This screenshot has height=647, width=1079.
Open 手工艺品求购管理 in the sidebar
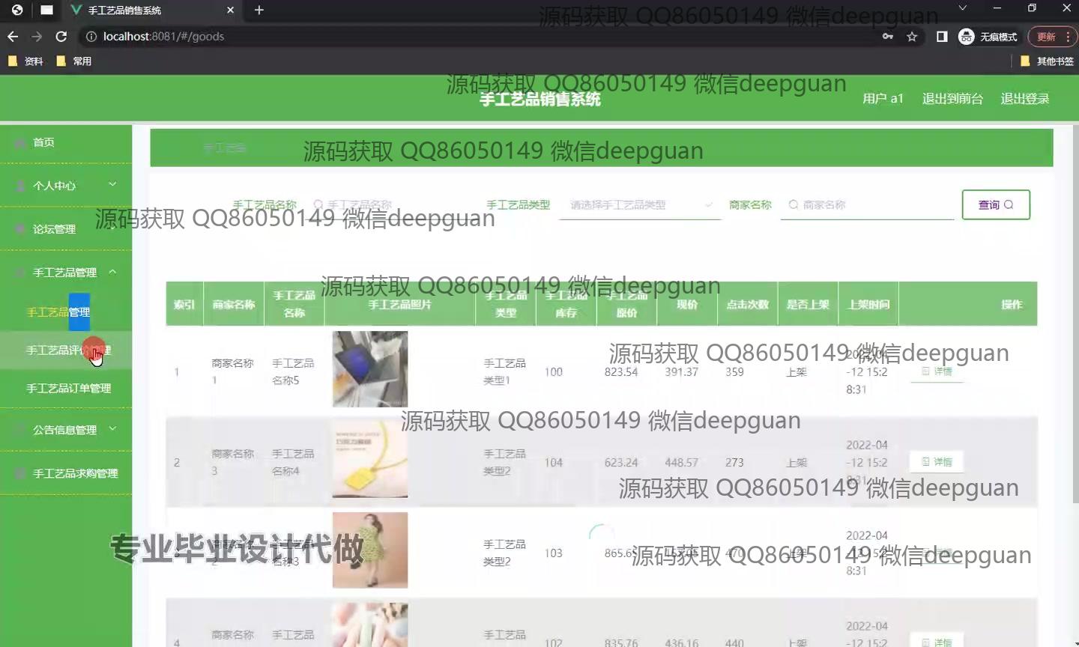click(66, 473)
